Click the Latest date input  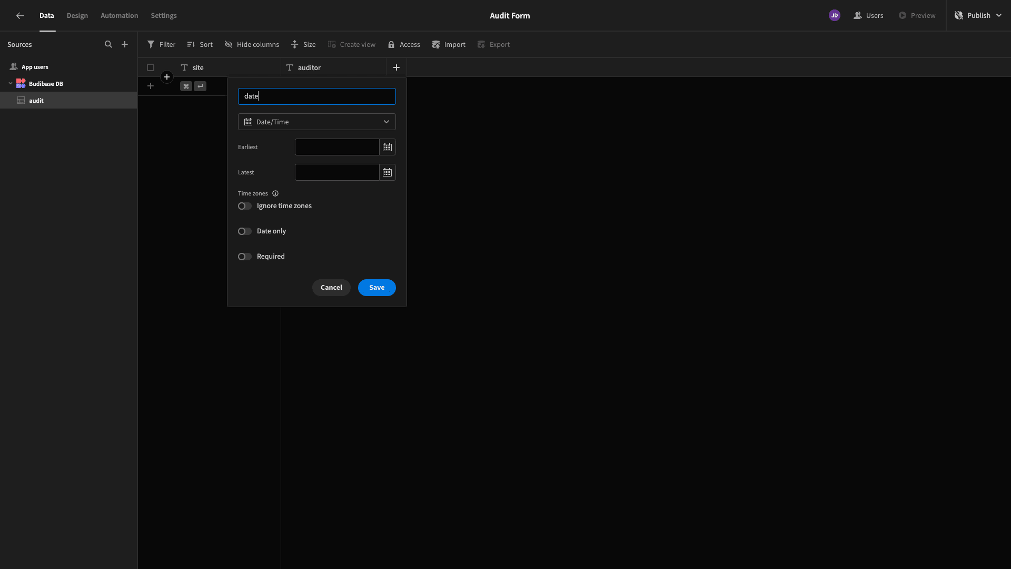337,172
